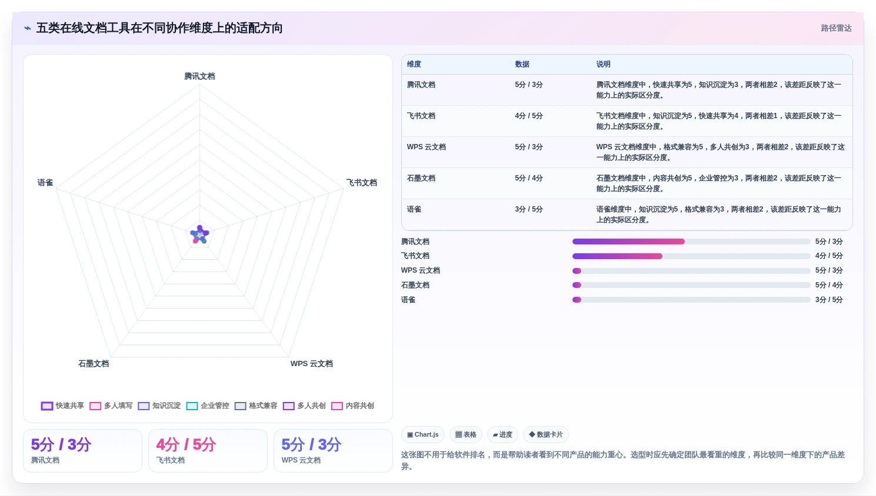Select the 进度 tag chip
876x496 pixels.
(x=502, y=435)
